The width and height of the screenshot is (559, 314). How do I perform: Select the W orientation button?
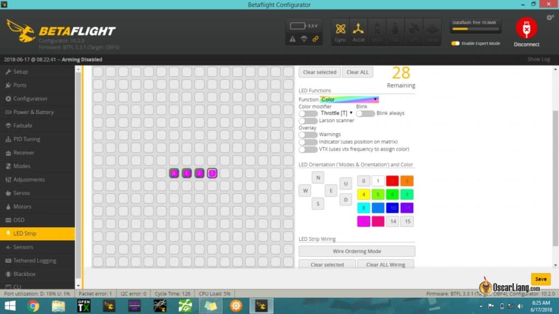click(305, 191)
